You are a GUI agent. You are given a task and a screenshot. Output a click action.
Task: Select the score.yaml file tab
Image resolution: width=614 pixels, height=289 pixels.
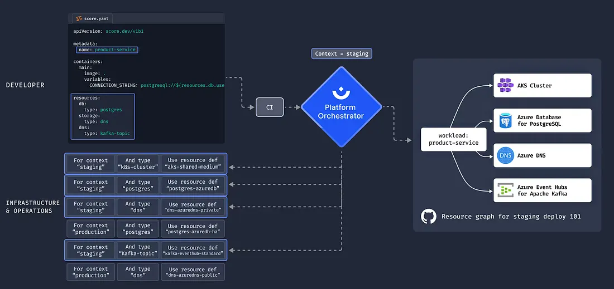[x=92, y=18]
